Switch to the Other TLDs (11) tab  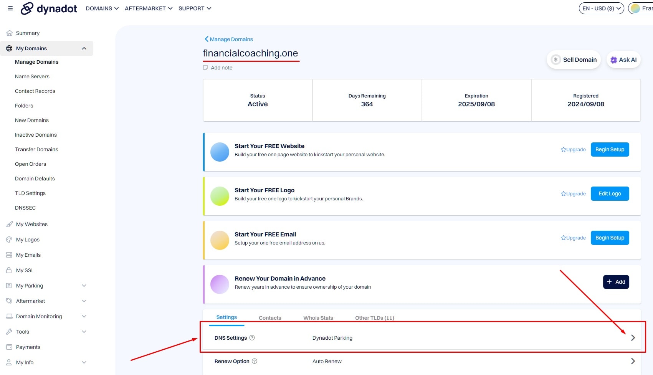[375, 318]
